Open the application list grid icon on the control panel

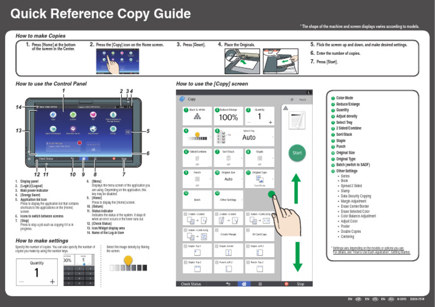click(x=128, y=132)
